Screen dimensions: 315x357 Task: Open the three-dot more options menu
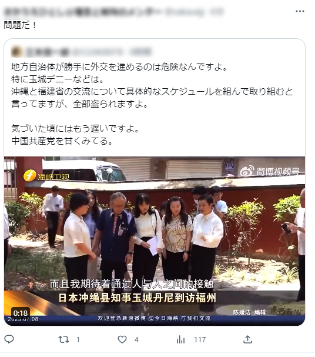pyautogui.click(x=300, y=11)
